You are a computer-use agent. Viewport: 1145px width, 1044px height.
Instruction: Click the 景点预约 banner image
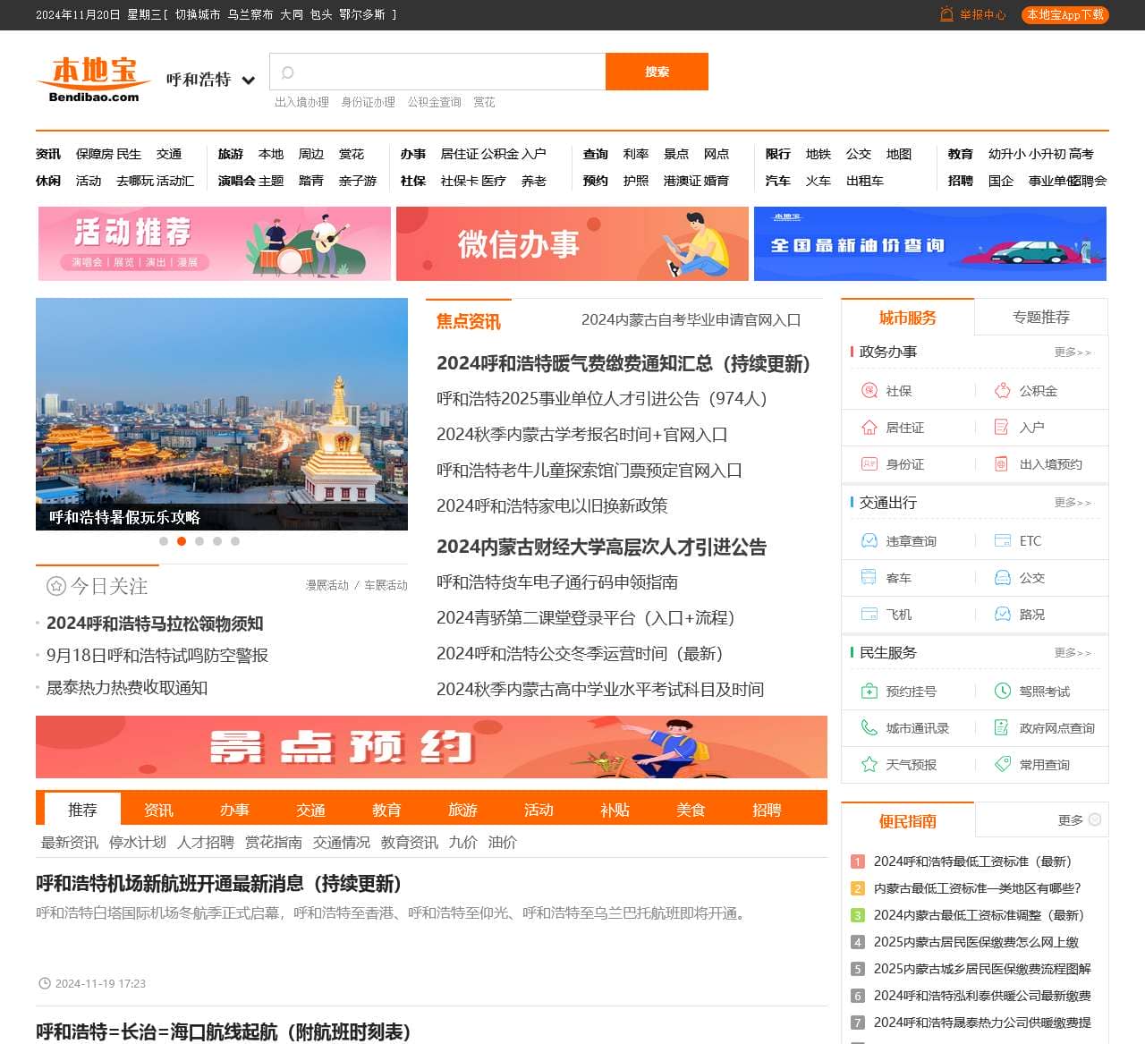[431, 747]
